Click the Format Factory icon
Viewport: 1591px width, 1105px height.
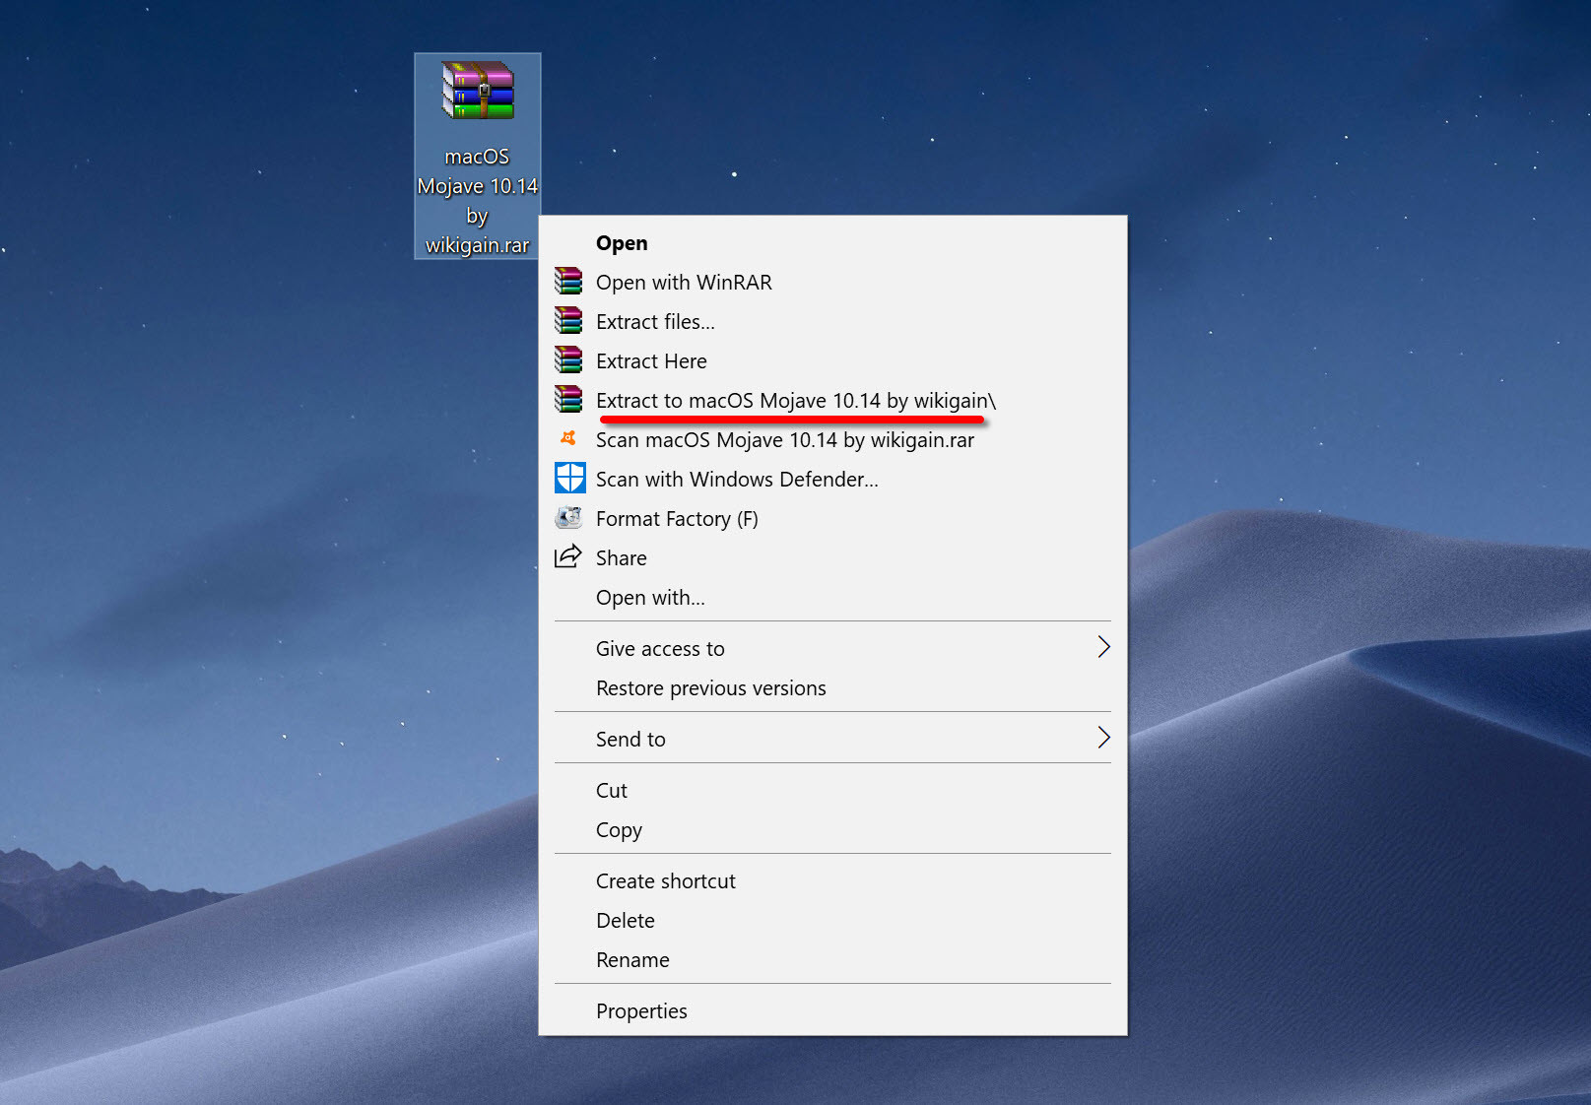pyautogui.click(x=568, y=518)
